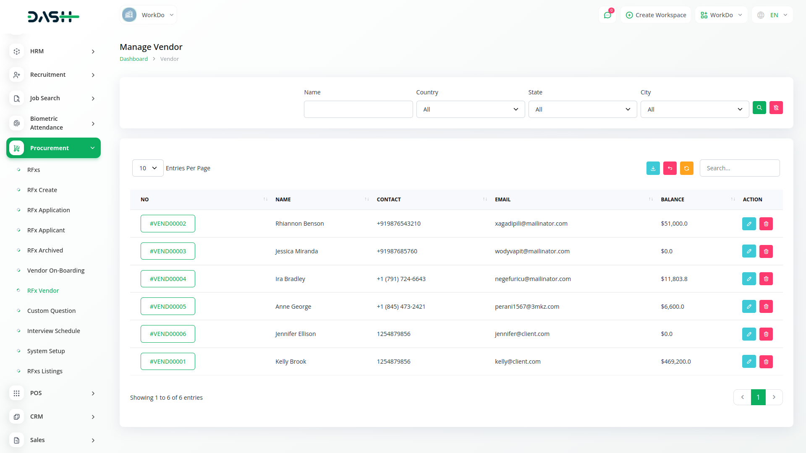806x453 pixels.
Task: Open the chat messages icon in header
Action: click(x=607, y=15)
